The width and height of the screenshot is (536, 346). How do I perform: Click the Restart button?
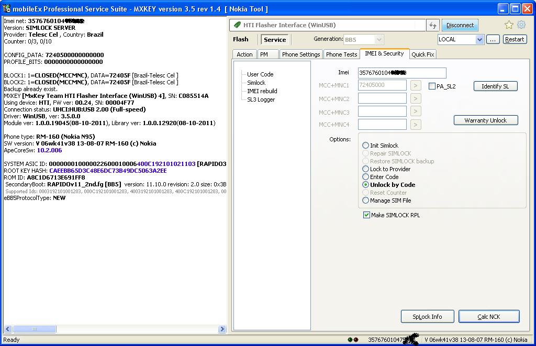[515, 39]
